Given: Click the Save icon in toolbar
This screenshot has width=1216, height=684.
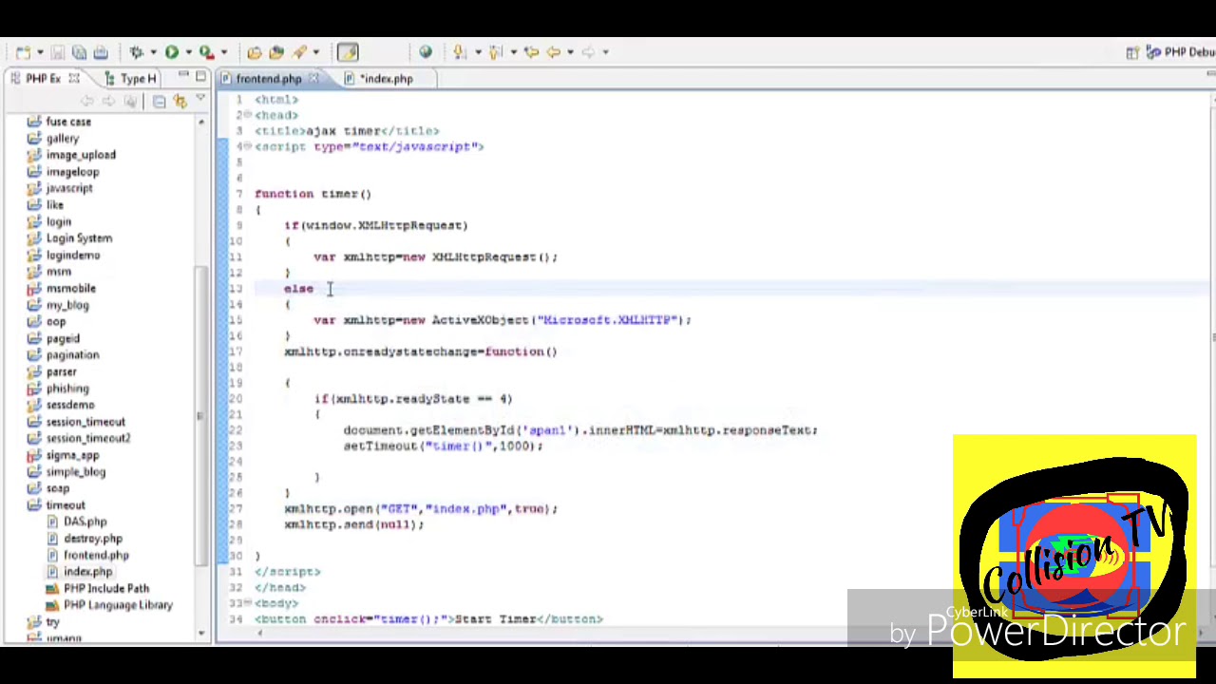Looking at the screenshot, I should point(58,52).
